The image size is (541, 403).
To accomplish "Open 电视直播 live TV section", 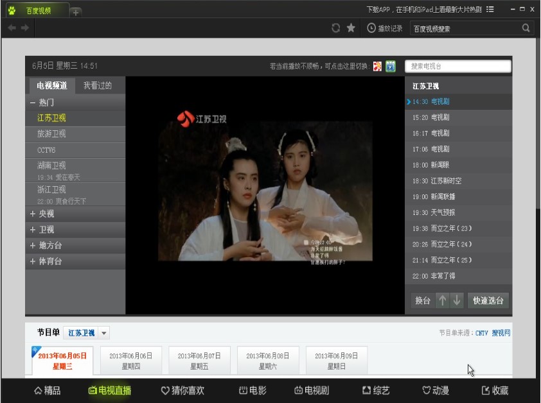I will tap(110, 391).
